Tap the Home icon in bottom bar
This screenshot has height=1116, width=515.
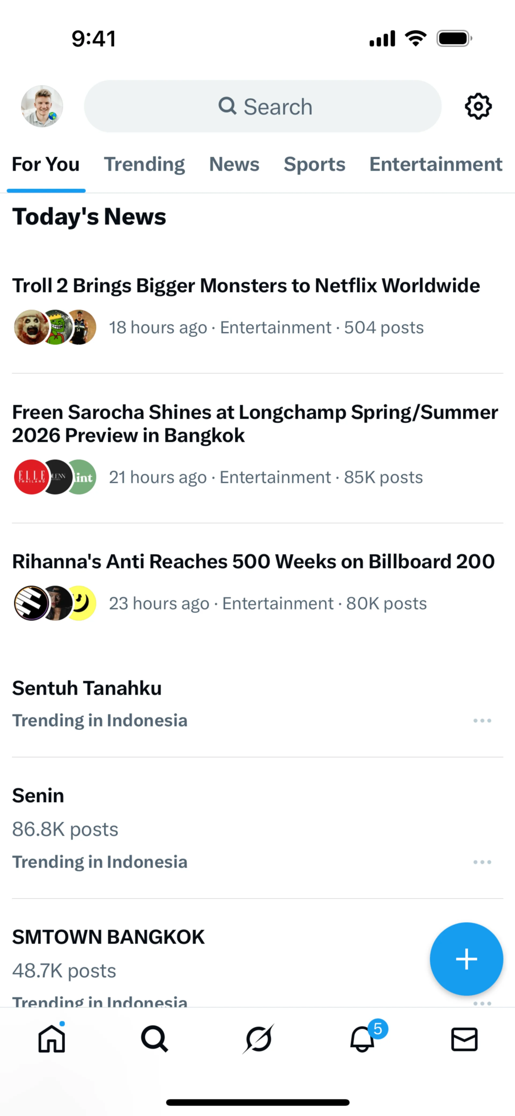(51, 1039)
